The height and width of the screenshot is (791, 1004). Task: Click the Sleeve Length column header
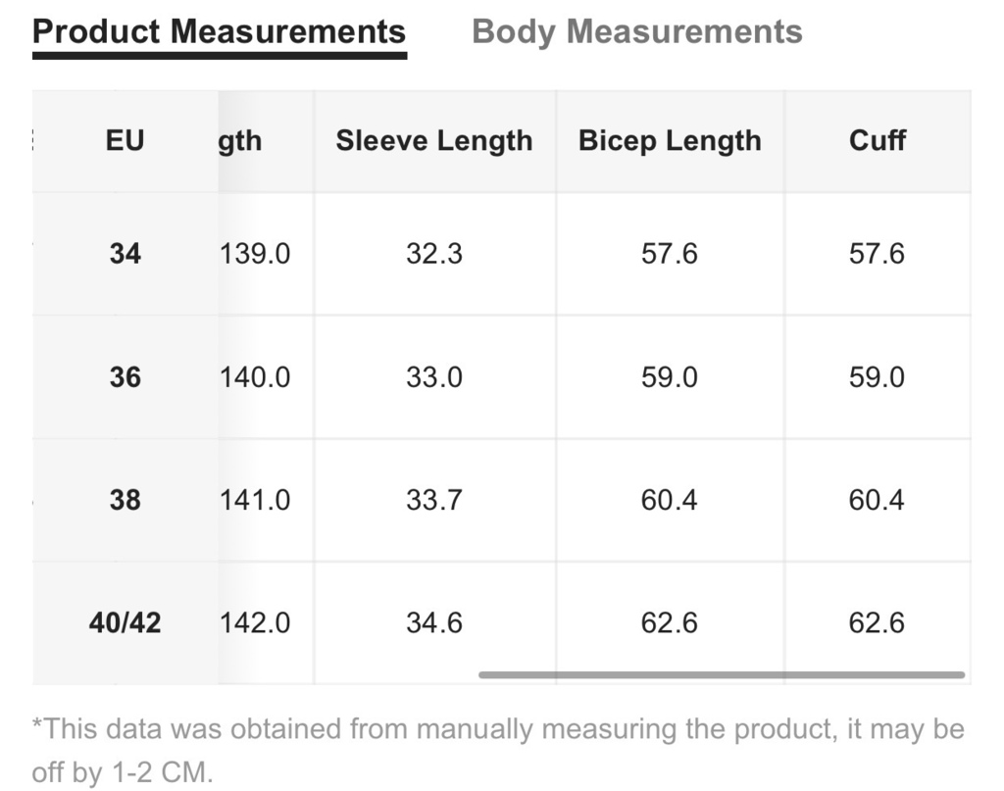[434, 141]
